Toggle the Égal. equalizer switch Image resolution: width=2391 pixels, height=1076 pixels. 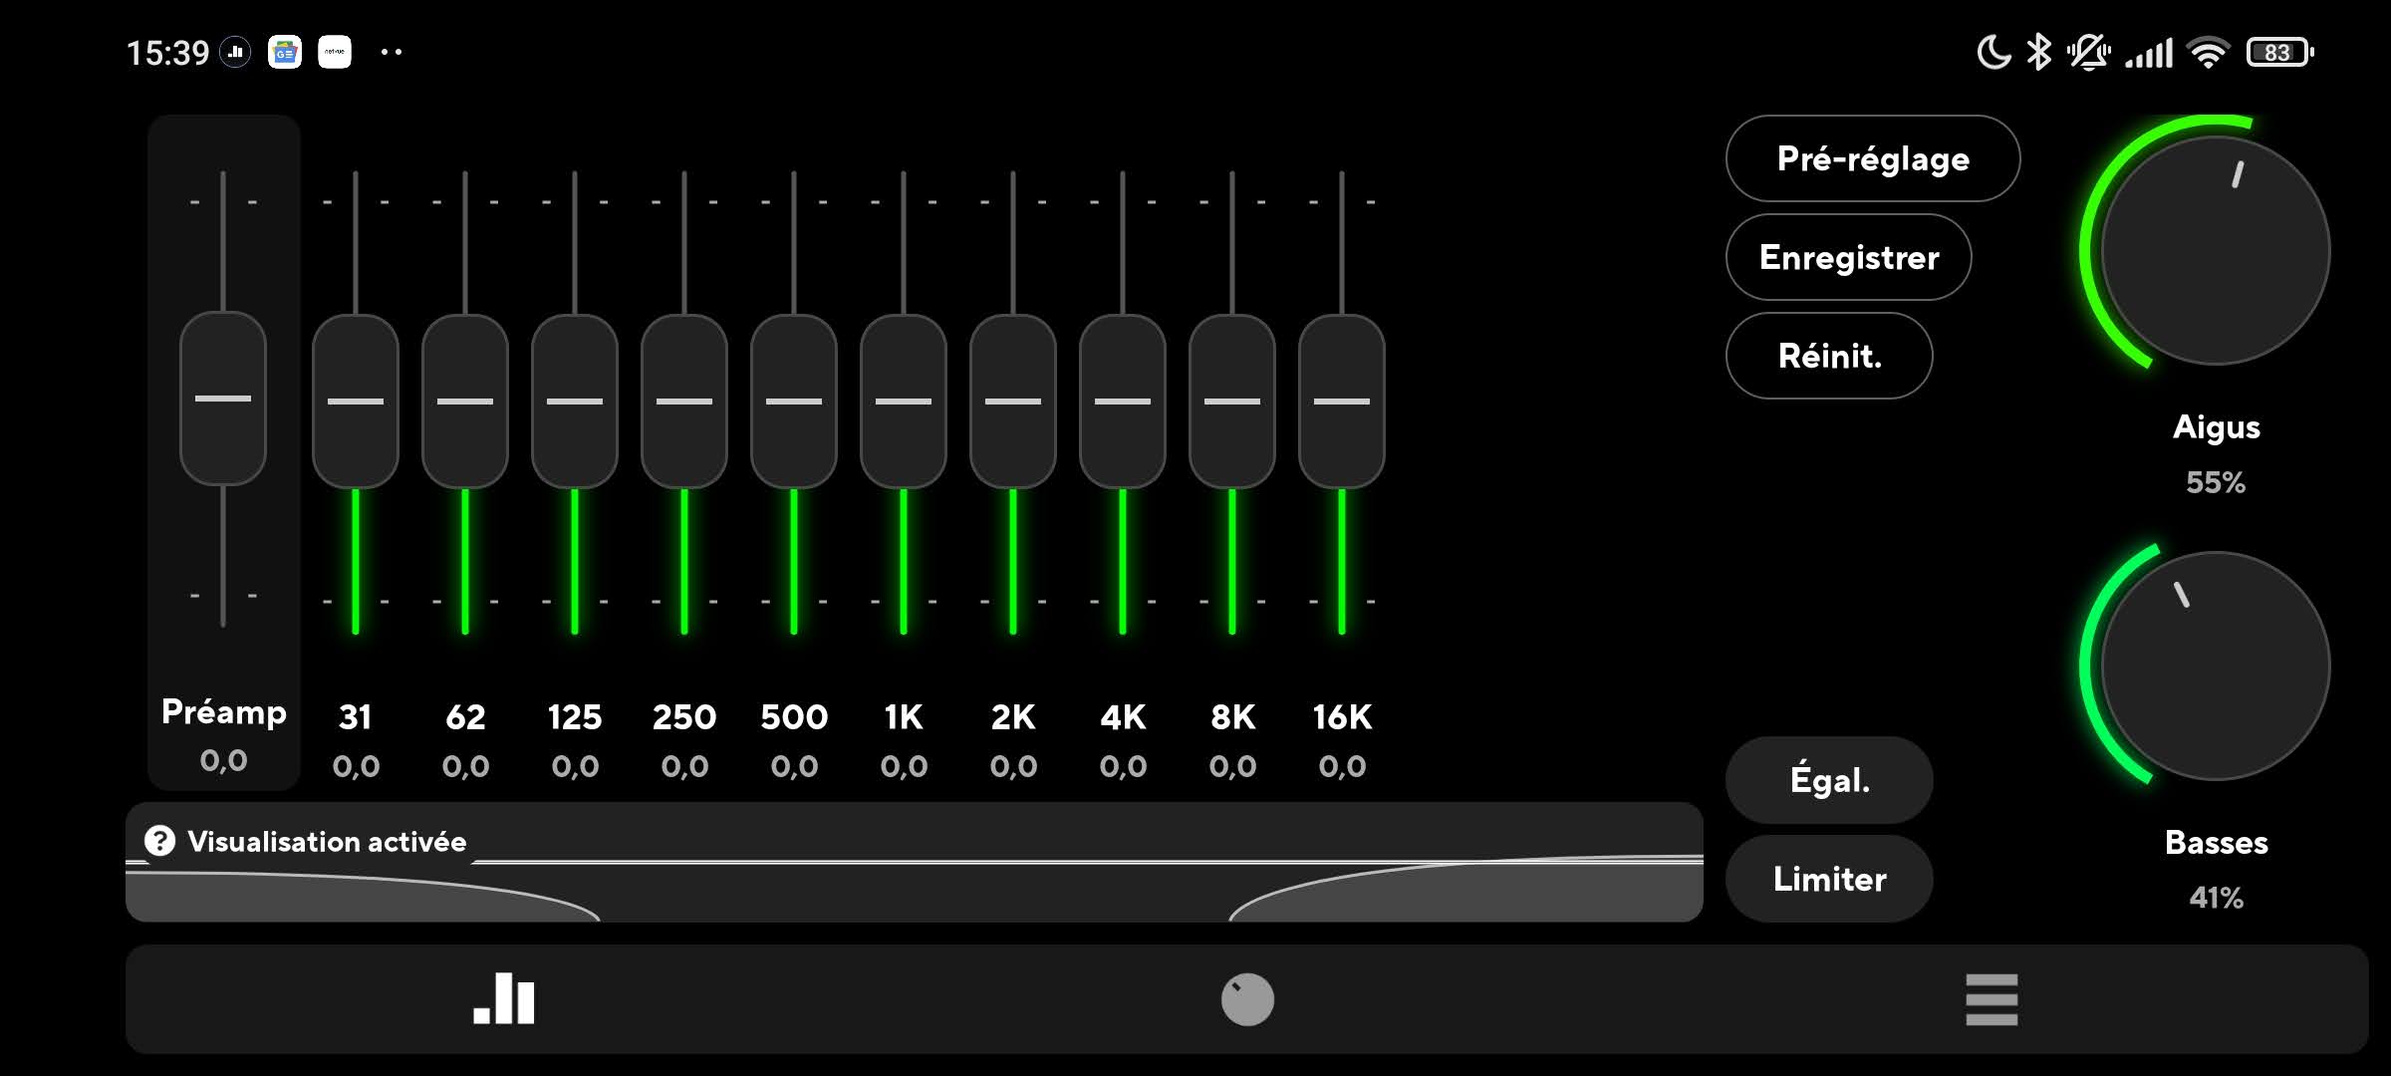[1829, 780]
